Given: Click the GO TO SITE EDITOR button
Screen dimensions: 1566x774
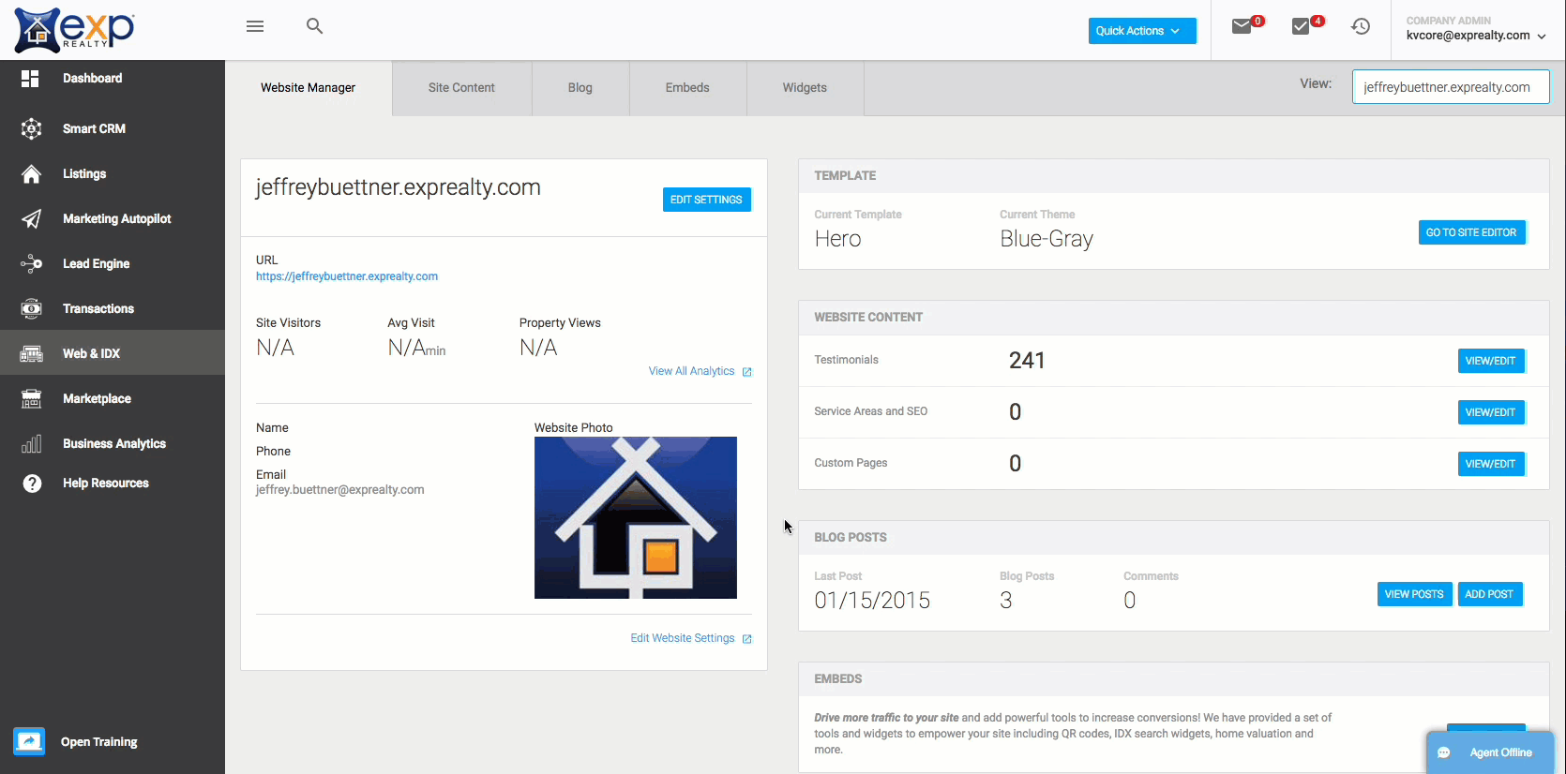Looking at the screenshot, I should pyautogui.click(x=1471, y=232).
